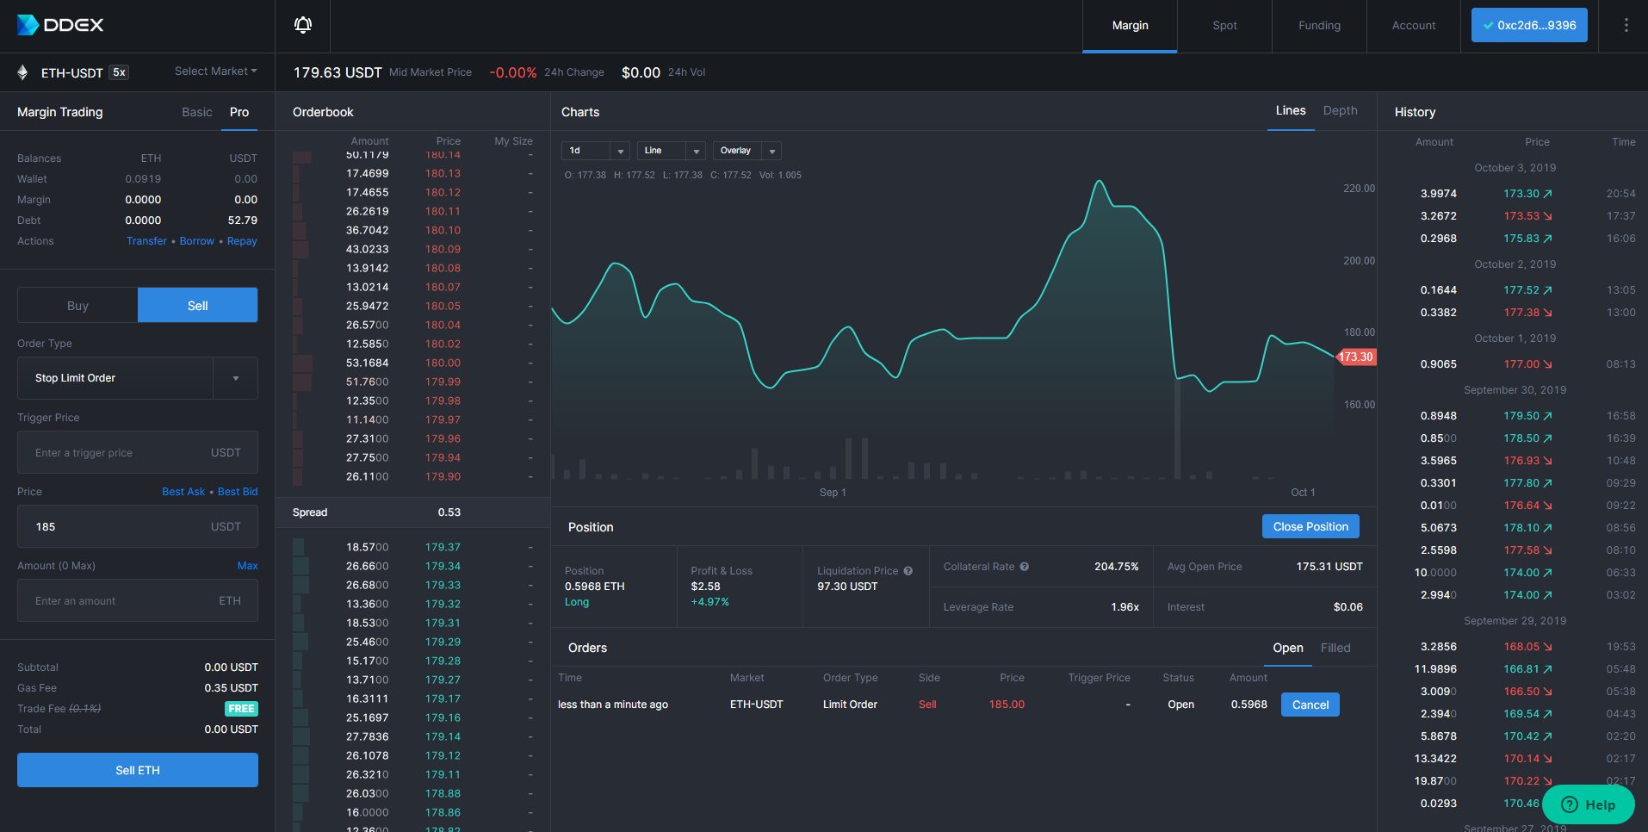Viewport: 1648px width, 832px height.
Task: Open the Help chat widget
Action: click(1589, 804)
